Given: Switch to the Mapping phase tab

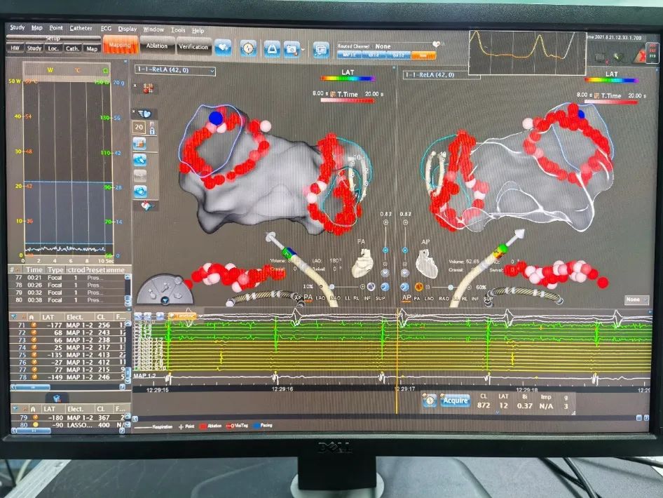Looking at the screenshot, I should coord(120,45).
